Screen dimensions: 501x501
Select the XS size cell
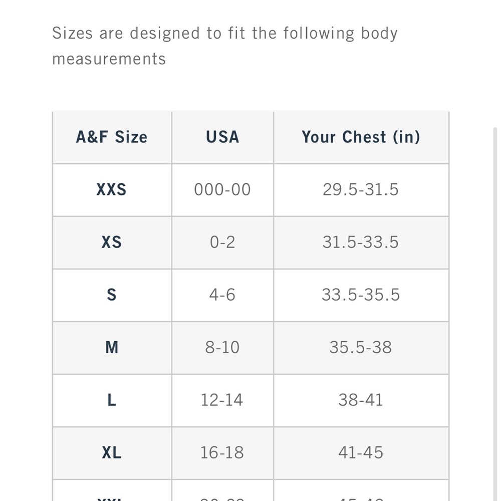[x=112, y=242]
